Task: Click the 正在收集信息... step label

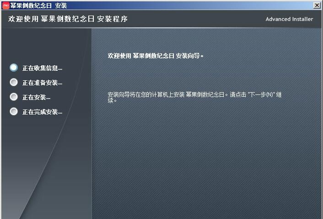Action: [x=42, y=68]
